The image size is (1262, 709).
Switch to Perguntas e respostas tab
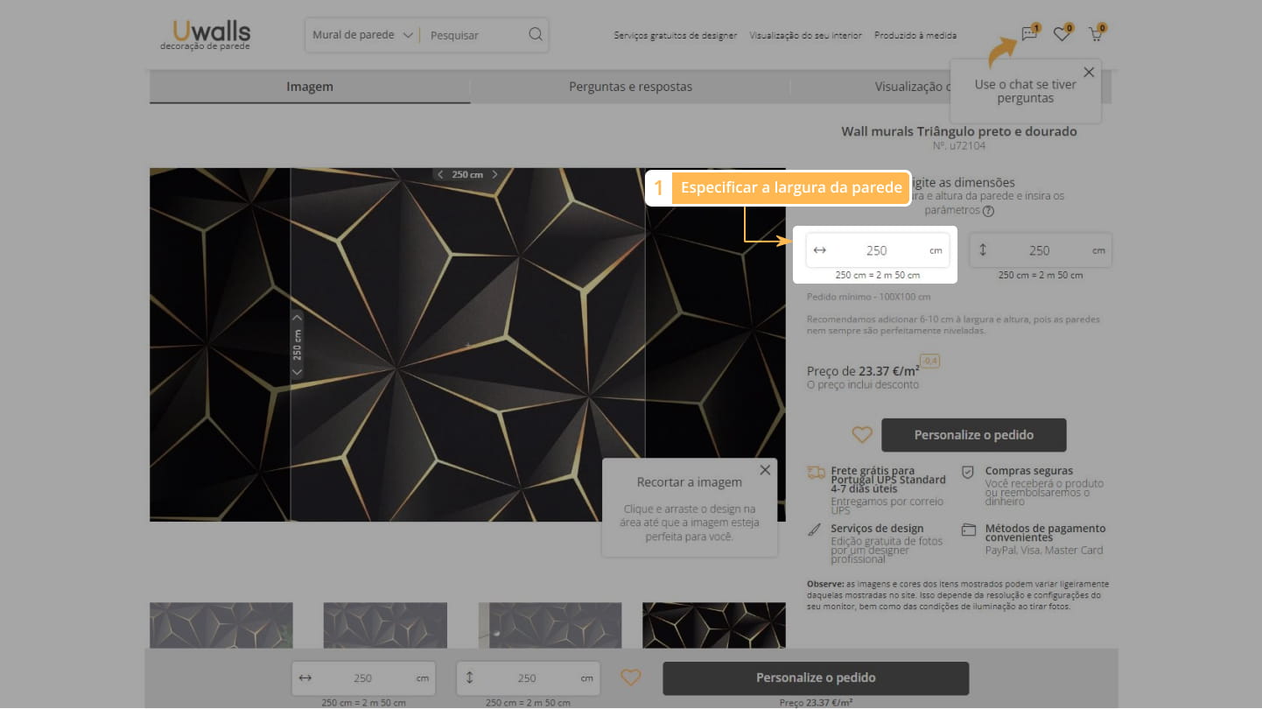pyautogui.click(x=630, y=87)
